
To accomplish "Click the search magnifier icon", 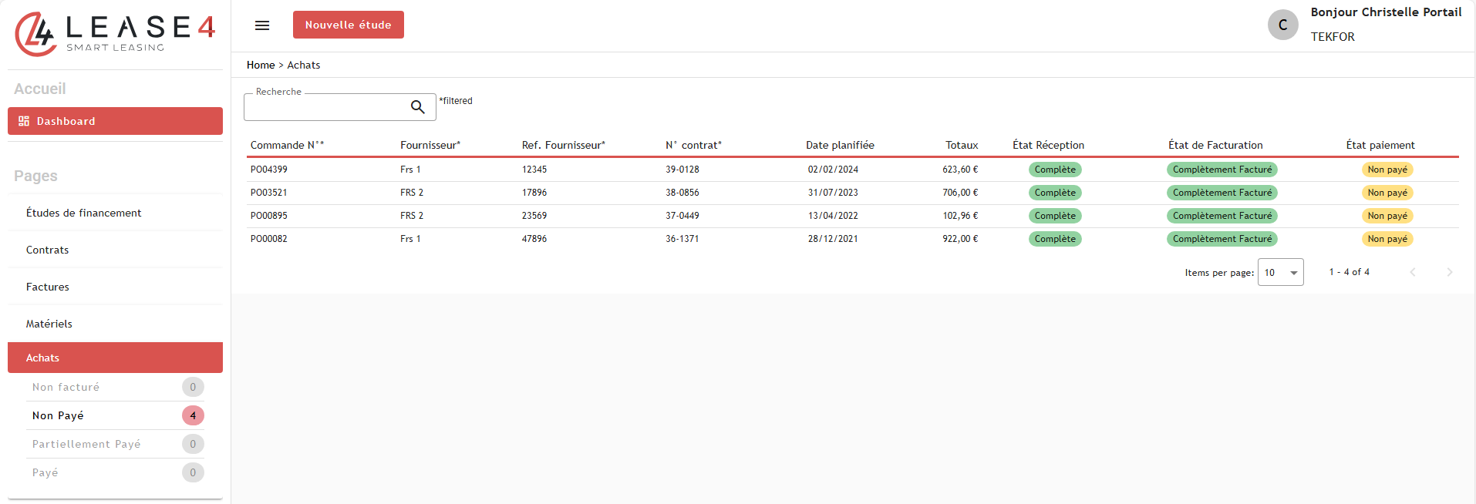I will click(x=417, y=107).
